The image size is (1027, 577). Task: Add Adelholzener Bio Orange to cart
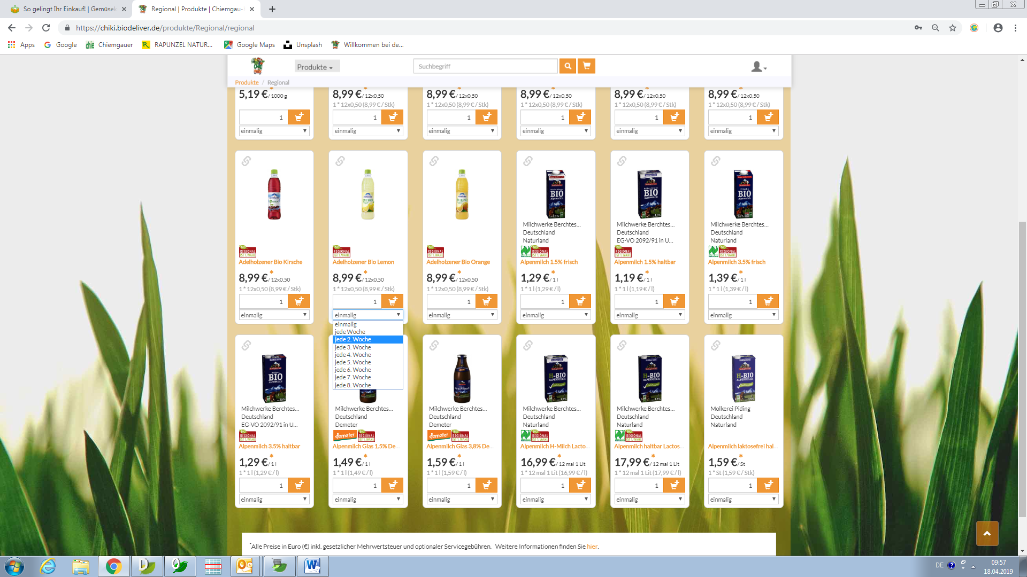pyautogui.click(x=487, y=301)
